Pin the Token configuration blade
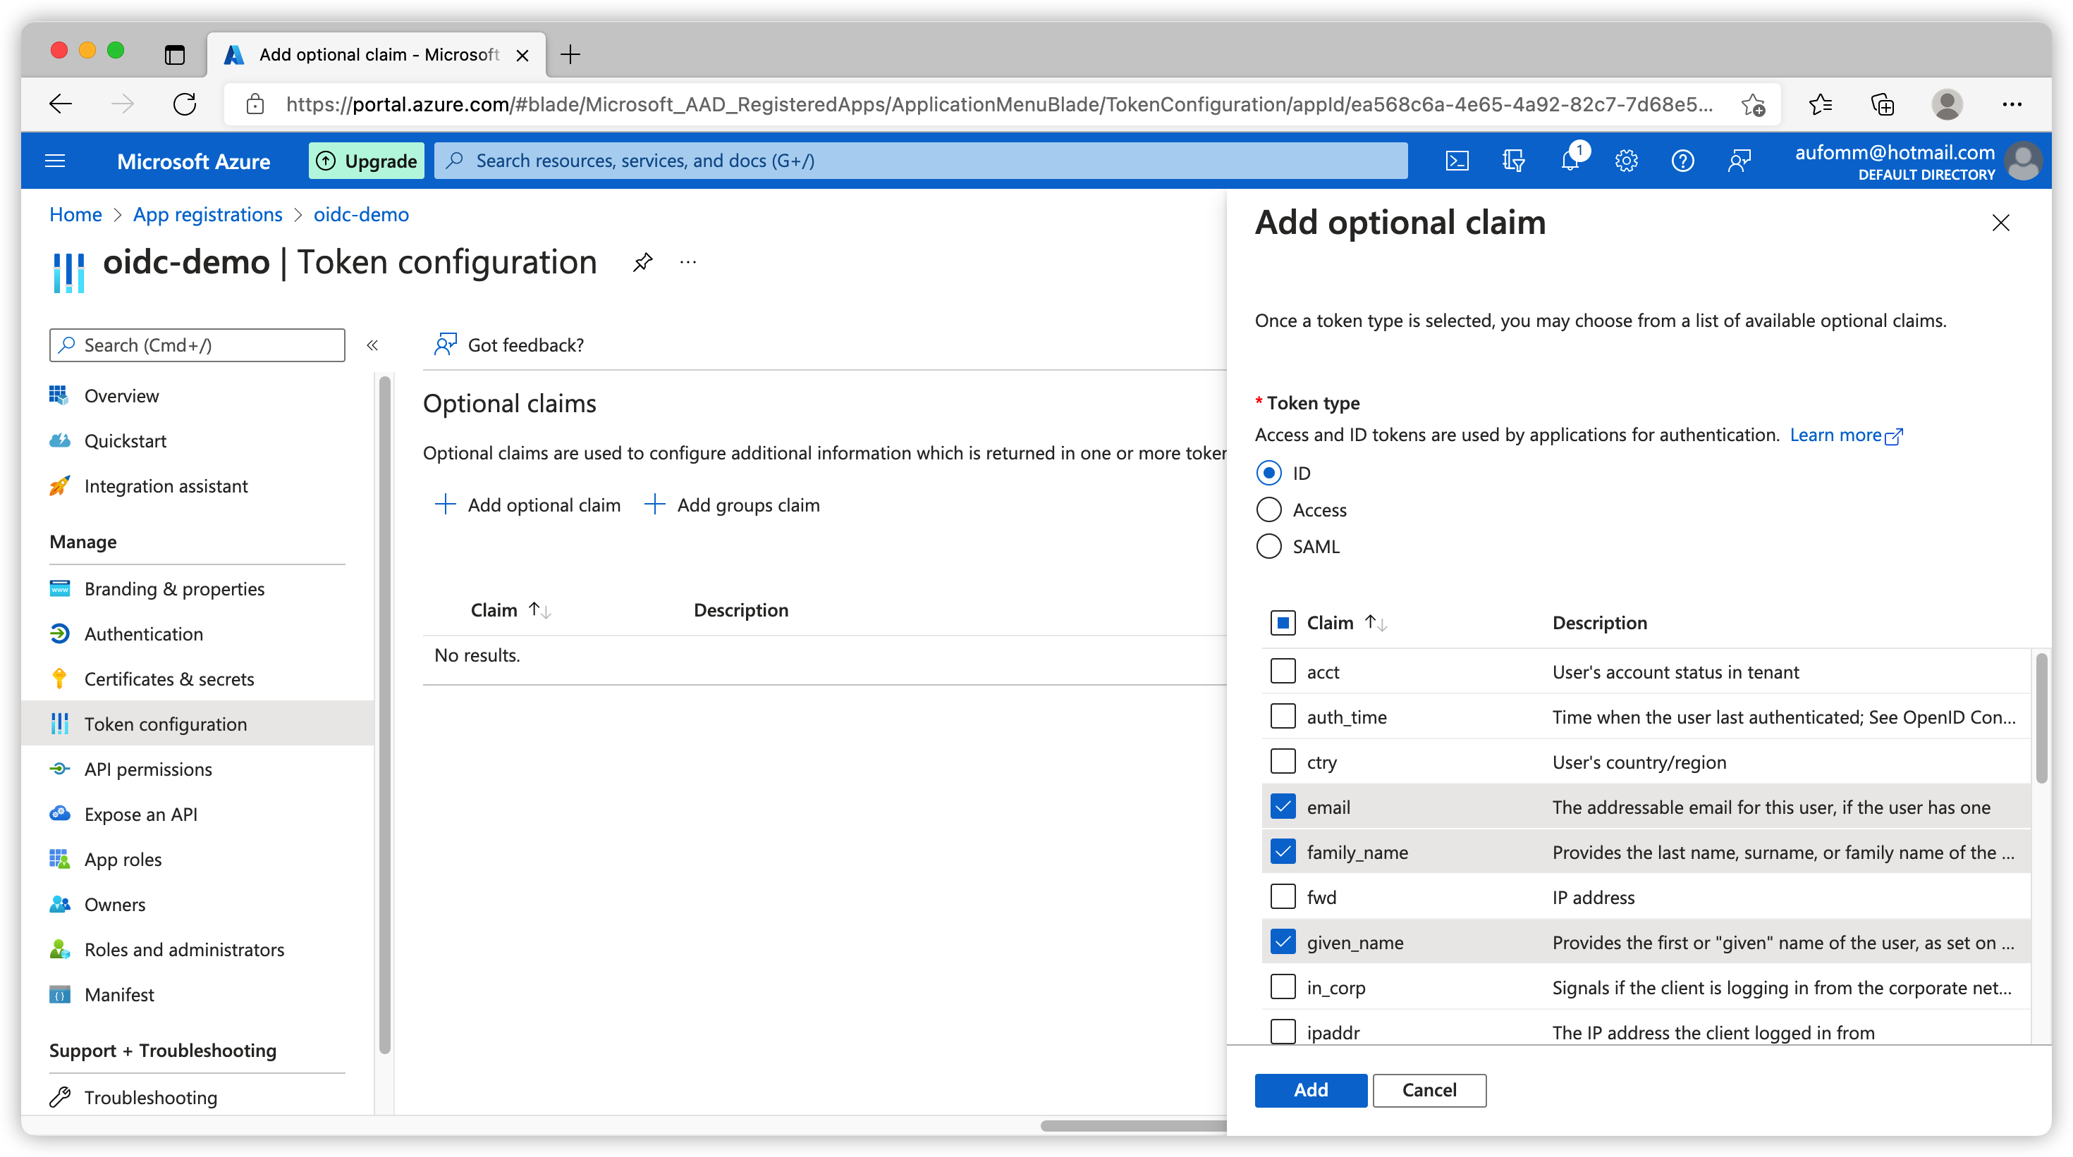Viewport: 2073px width, 1157px height. [x=642, y=262]
